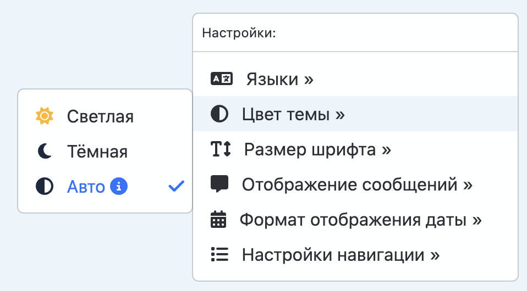This screenshot has height=291, width=527.
Task: Click the crescent moon icon
Action: click(x=45, y=152)
